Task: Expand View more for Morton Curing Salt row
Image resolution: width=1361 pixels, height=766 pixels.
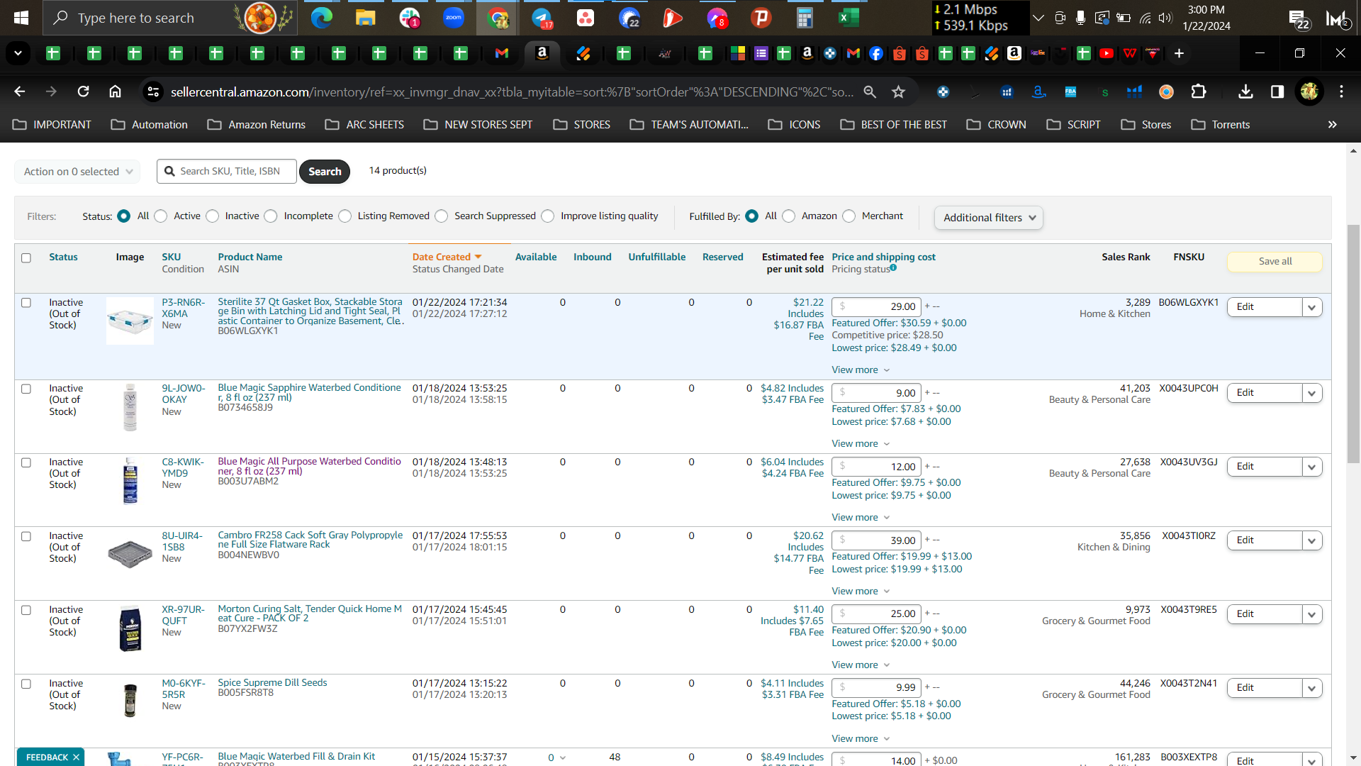Action: point(861,665)
